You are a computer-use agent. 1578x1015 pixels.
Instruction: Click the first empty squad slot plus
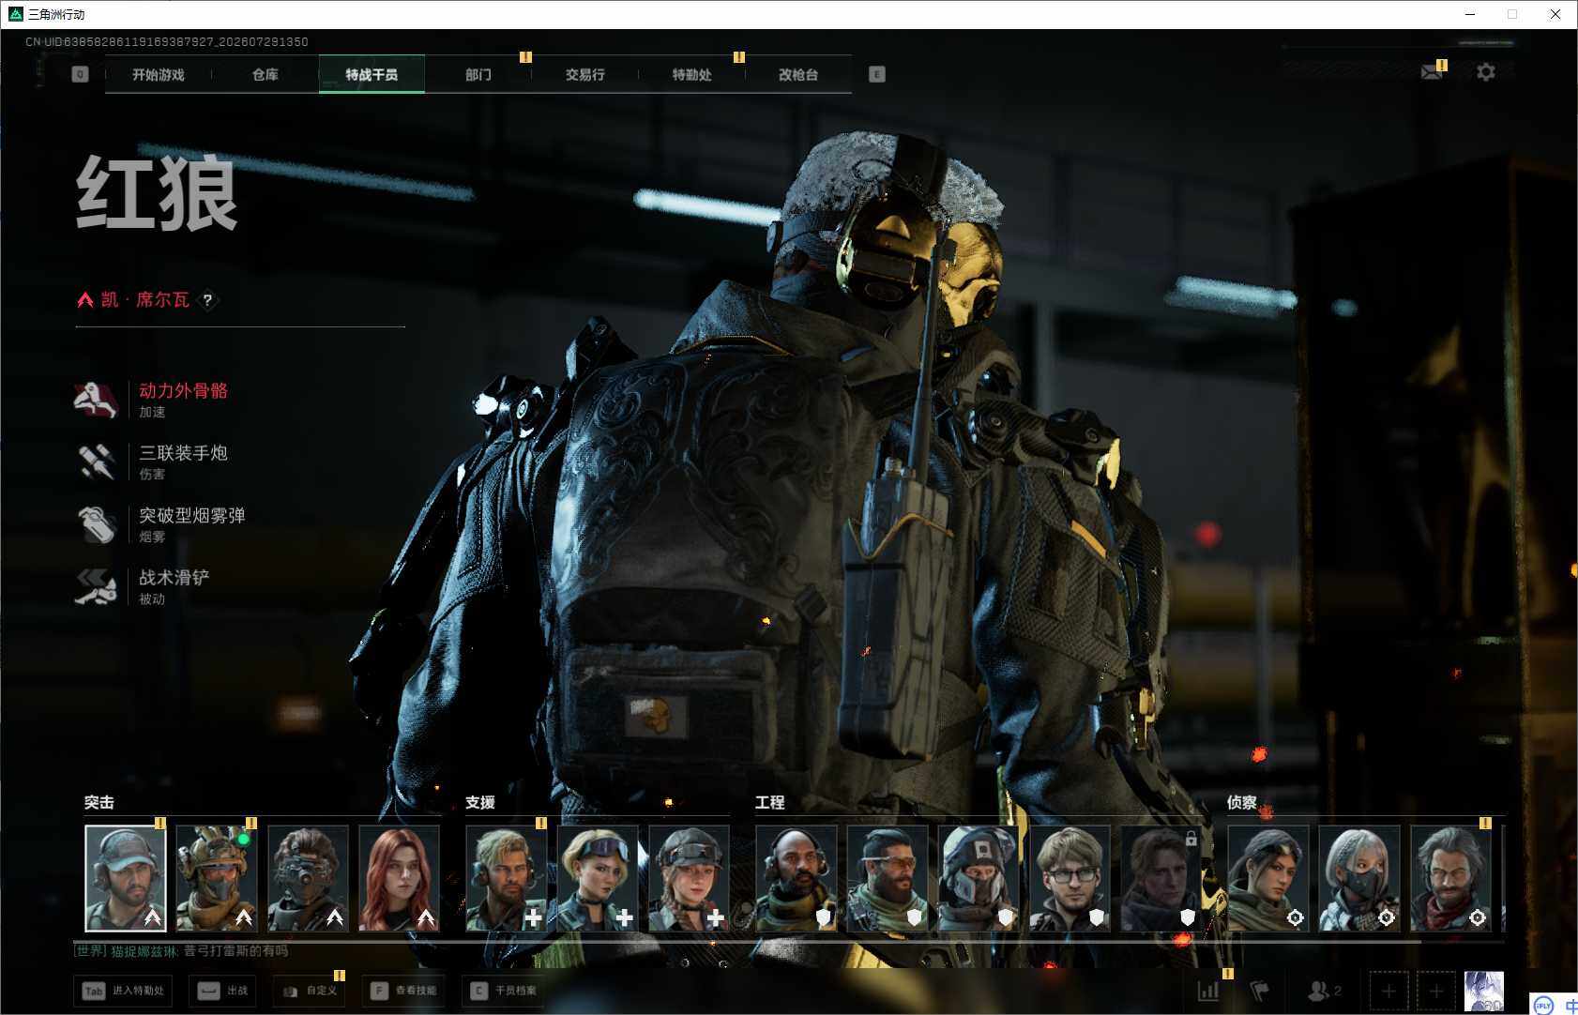point(1388,991)
